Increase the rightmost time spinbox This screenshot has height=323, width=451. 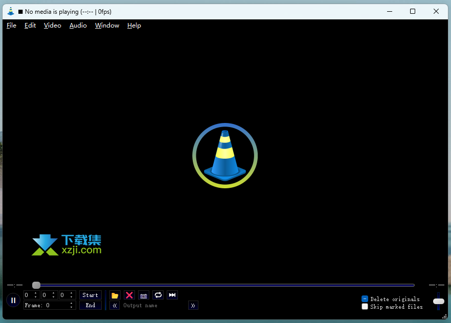(x=72, y=293)
